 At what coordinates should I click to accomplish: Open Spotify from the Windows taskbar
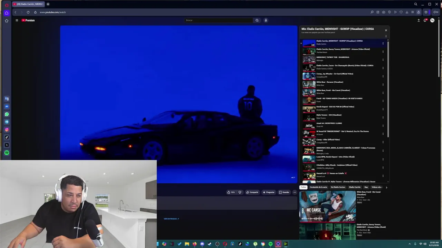pos(270,244)
